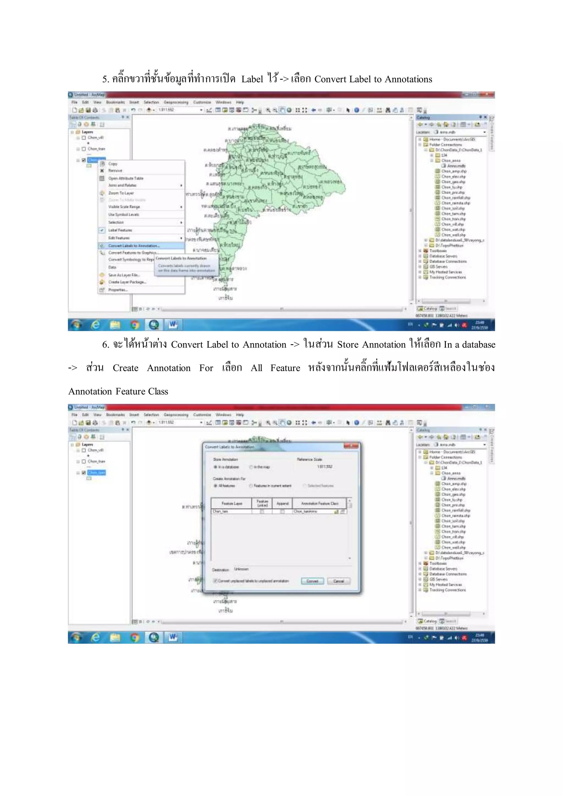Click New document icon in upper screenshot toolbar
The width and height of the screenshot is (563, 796).
point(74,110)
